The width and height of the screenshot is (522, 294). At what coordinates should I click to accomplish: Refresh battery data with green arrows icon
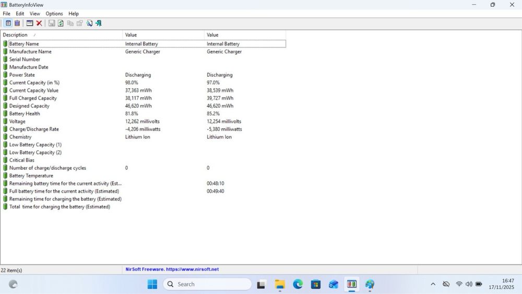click(61, 23)
